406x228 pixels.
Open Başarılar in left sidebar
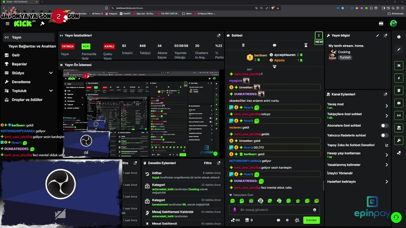click(x=19, y=64)
